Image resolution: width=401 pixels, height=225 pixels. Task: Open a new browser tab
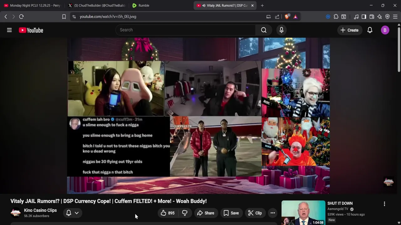(x=262, y=5)
